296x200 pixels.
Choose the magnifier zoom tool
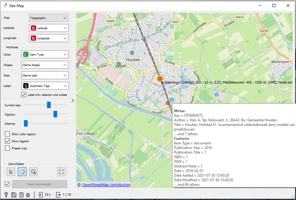[33, 171]
